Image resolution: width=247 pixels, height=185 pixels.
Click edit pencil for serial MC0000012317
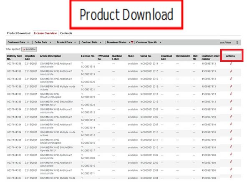[x=231, y=94]
